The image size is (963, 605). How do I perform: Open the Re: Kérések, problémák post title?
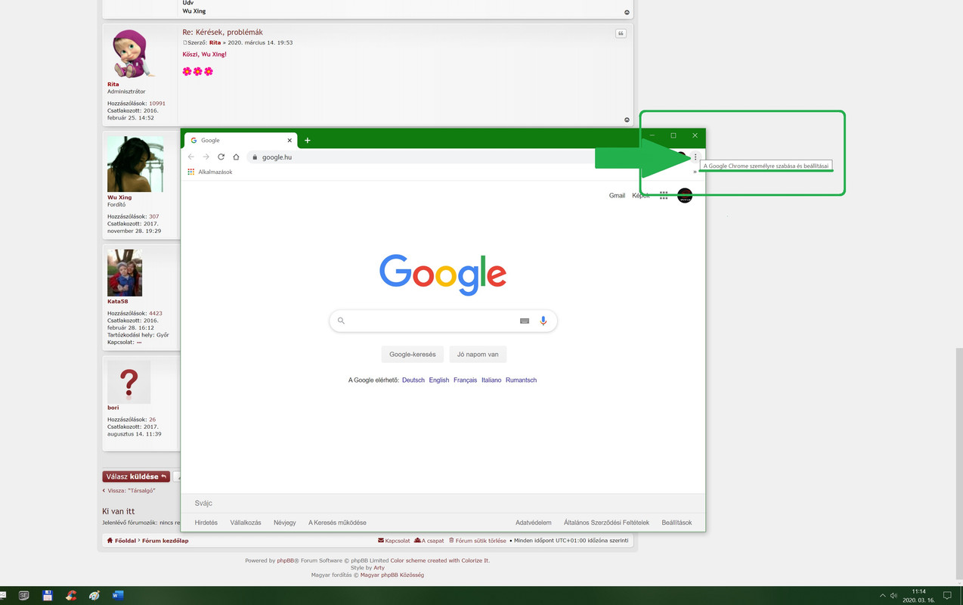coord(222,33)
